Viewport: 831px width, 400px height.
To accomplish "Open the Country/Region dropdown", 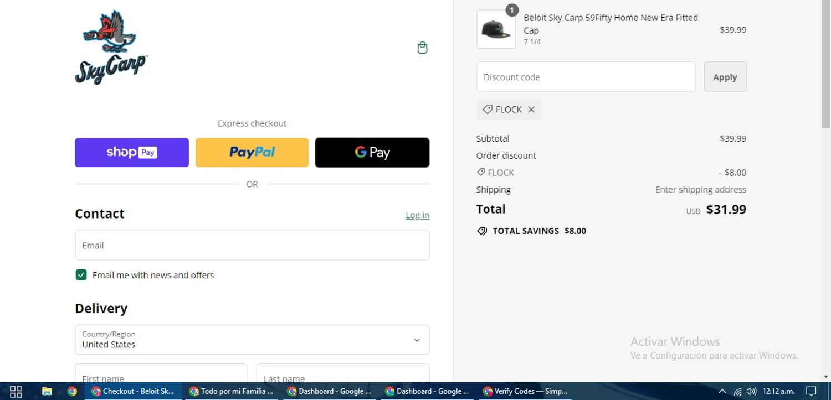I will pos(252,340).
